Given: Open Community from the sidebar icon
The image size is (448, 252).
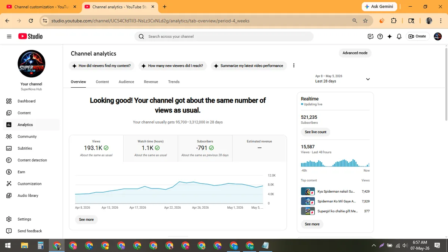Looking at the screenshot, I should 9,137.
